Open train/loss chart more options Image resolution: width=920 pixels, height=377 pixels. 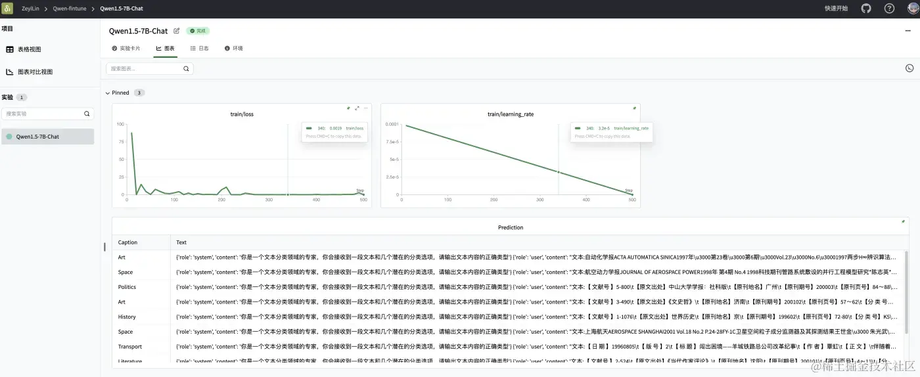pos(366,108)
